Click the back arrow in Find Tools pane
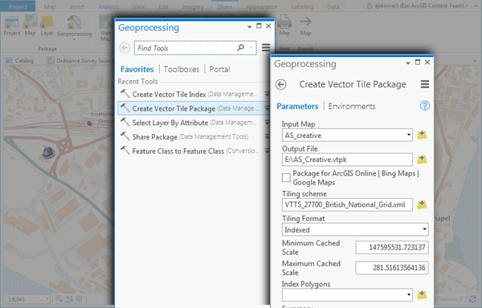 (125, 48)
